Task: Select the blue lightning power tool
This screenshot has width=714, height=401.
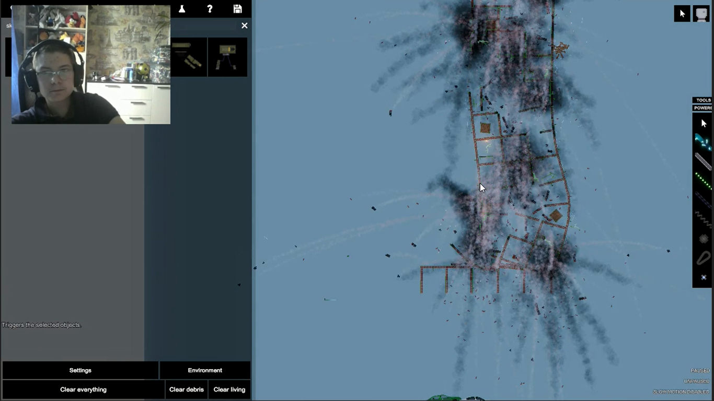Action: coord(703,141)
